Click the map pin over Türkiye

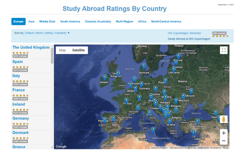198,121
